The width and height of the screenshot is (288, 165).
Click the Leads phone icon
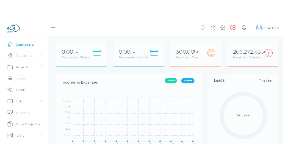[x=10, y=90]
